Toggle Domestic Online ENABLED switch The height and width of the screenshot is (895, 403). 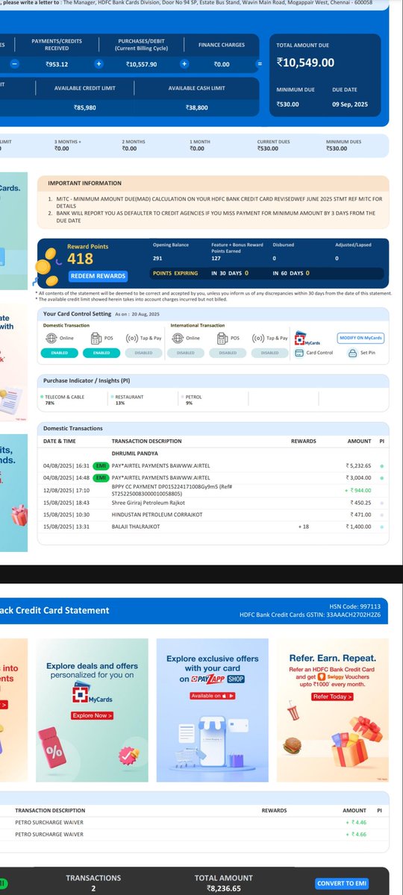click(58, 354)
